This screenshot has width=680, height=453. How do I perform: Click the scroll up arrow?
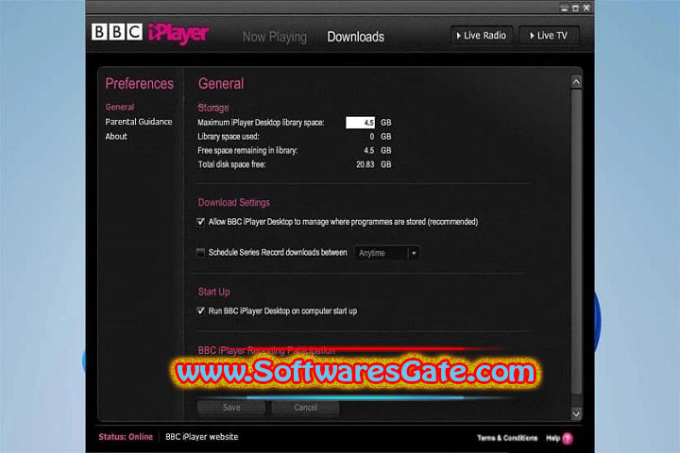[576, 82]
